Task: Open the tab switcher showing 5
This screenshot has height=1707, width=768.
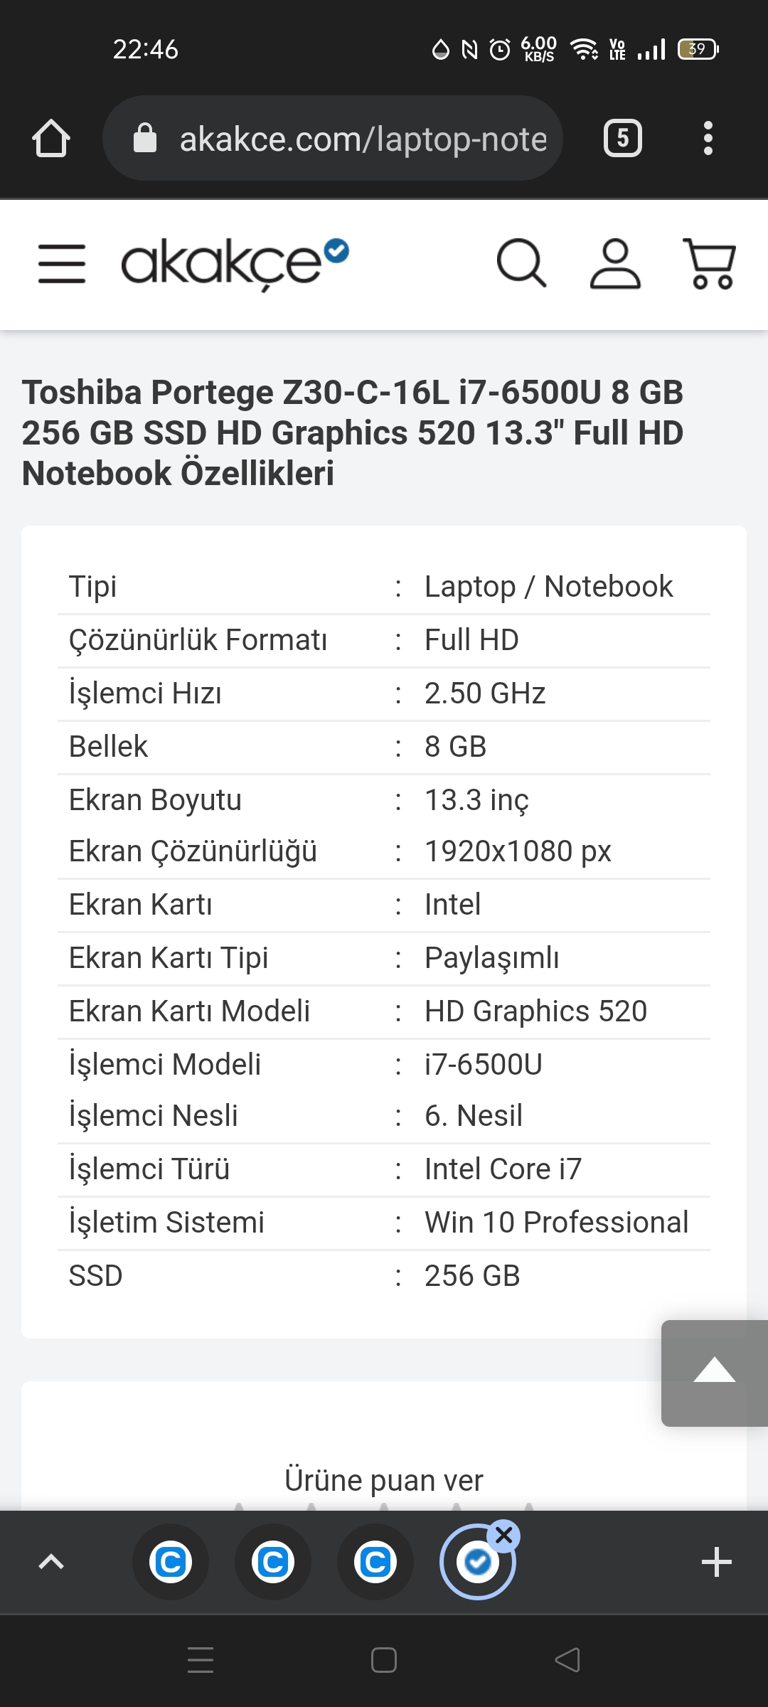Action: pyautogui.click(x=622, y=138)
